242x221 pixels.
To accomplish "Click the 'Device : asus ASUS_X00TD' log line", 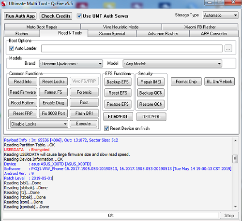I will coord(47,164).
